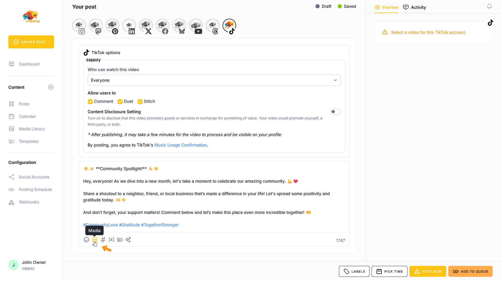This screenshot has width=501, height=281.
Task: Select the Instagram account avatar
Action: 79,26
